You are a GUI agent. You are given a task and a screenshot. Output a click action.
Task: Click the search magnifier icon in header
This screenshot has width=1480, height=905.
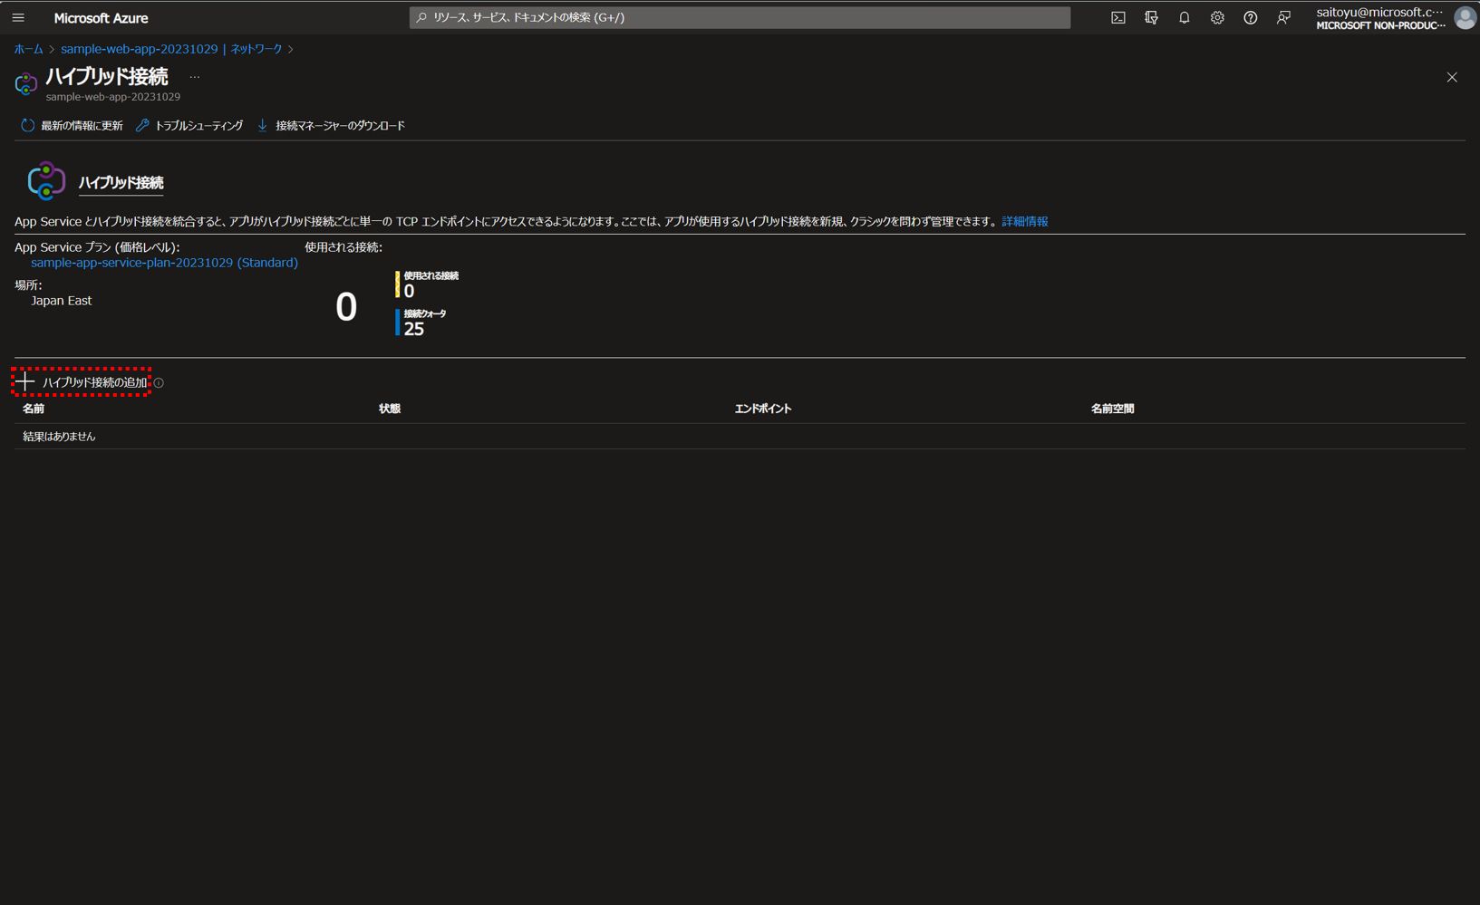(x=421, y=17)
